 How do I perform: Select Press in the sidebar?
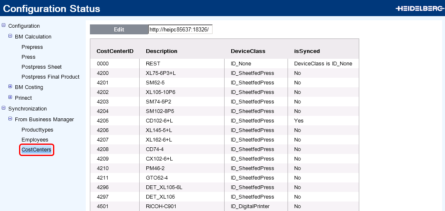tap(28, 57)
